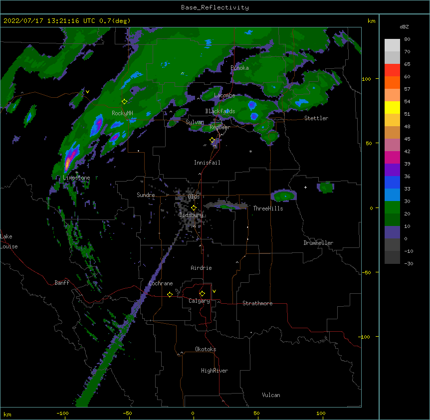Click the yellow diamond marker above Calgary label
Screen dimensions: 430x420
(202, 294)
